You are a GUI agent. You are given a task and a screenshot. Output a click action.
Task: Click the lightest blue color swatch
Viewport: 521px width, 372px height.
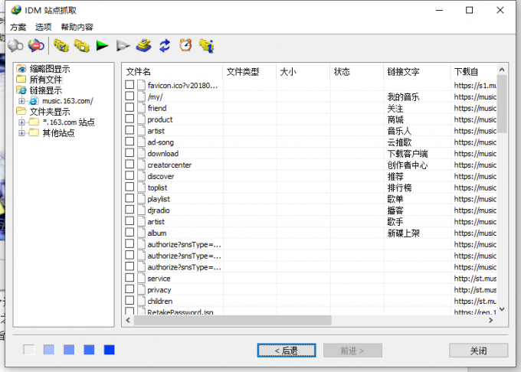49,350
